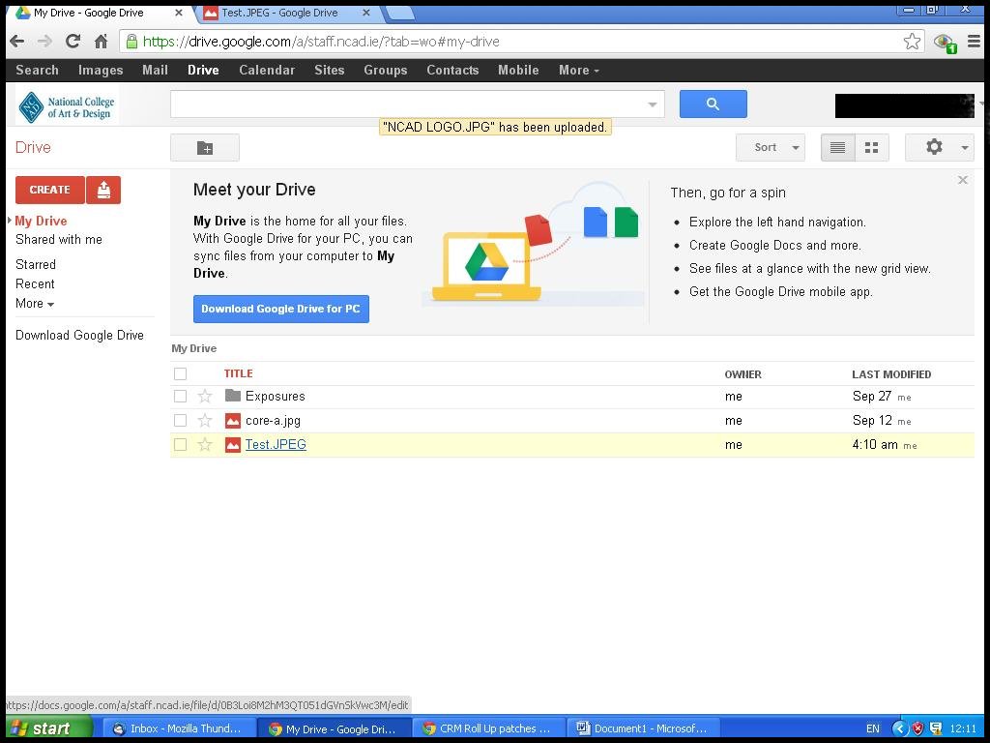This screenshot has height=743, width=990.
Task: Switch to grid view layout
Action: 872,148
